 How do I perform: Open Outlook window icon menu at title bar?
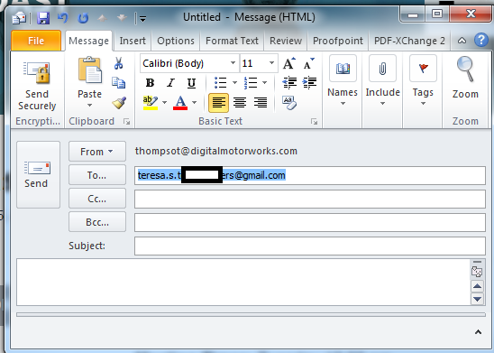[19, 18]
